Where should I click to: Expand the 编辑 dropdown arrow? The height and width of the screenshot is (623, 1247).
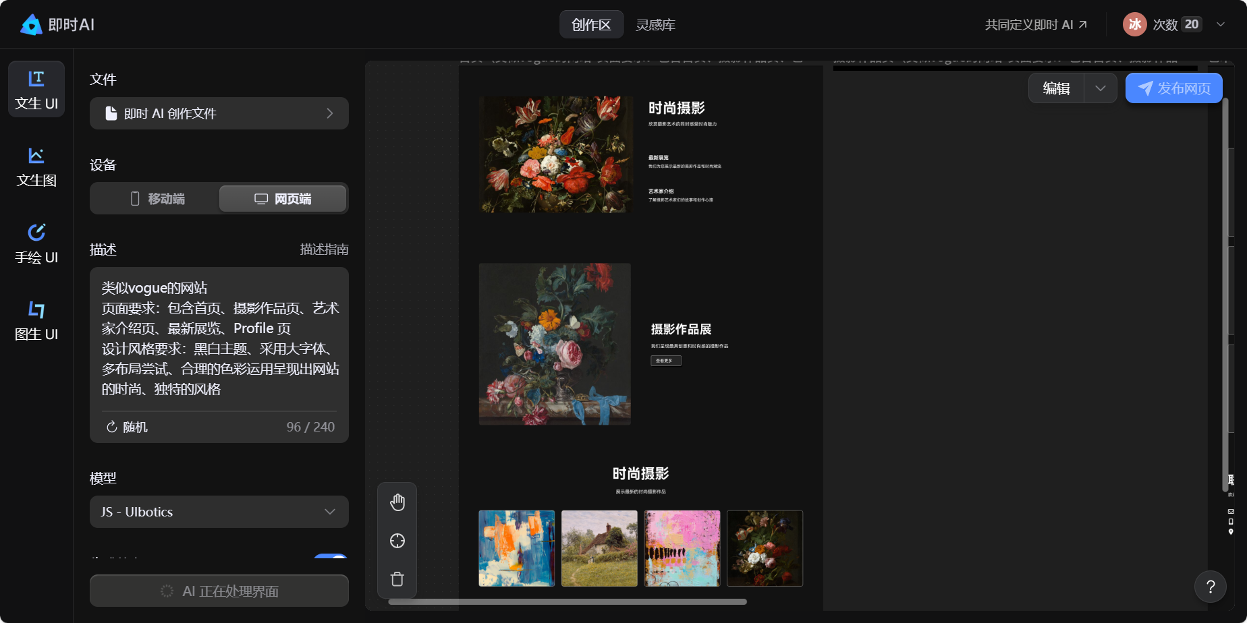tap(1101, 88)
